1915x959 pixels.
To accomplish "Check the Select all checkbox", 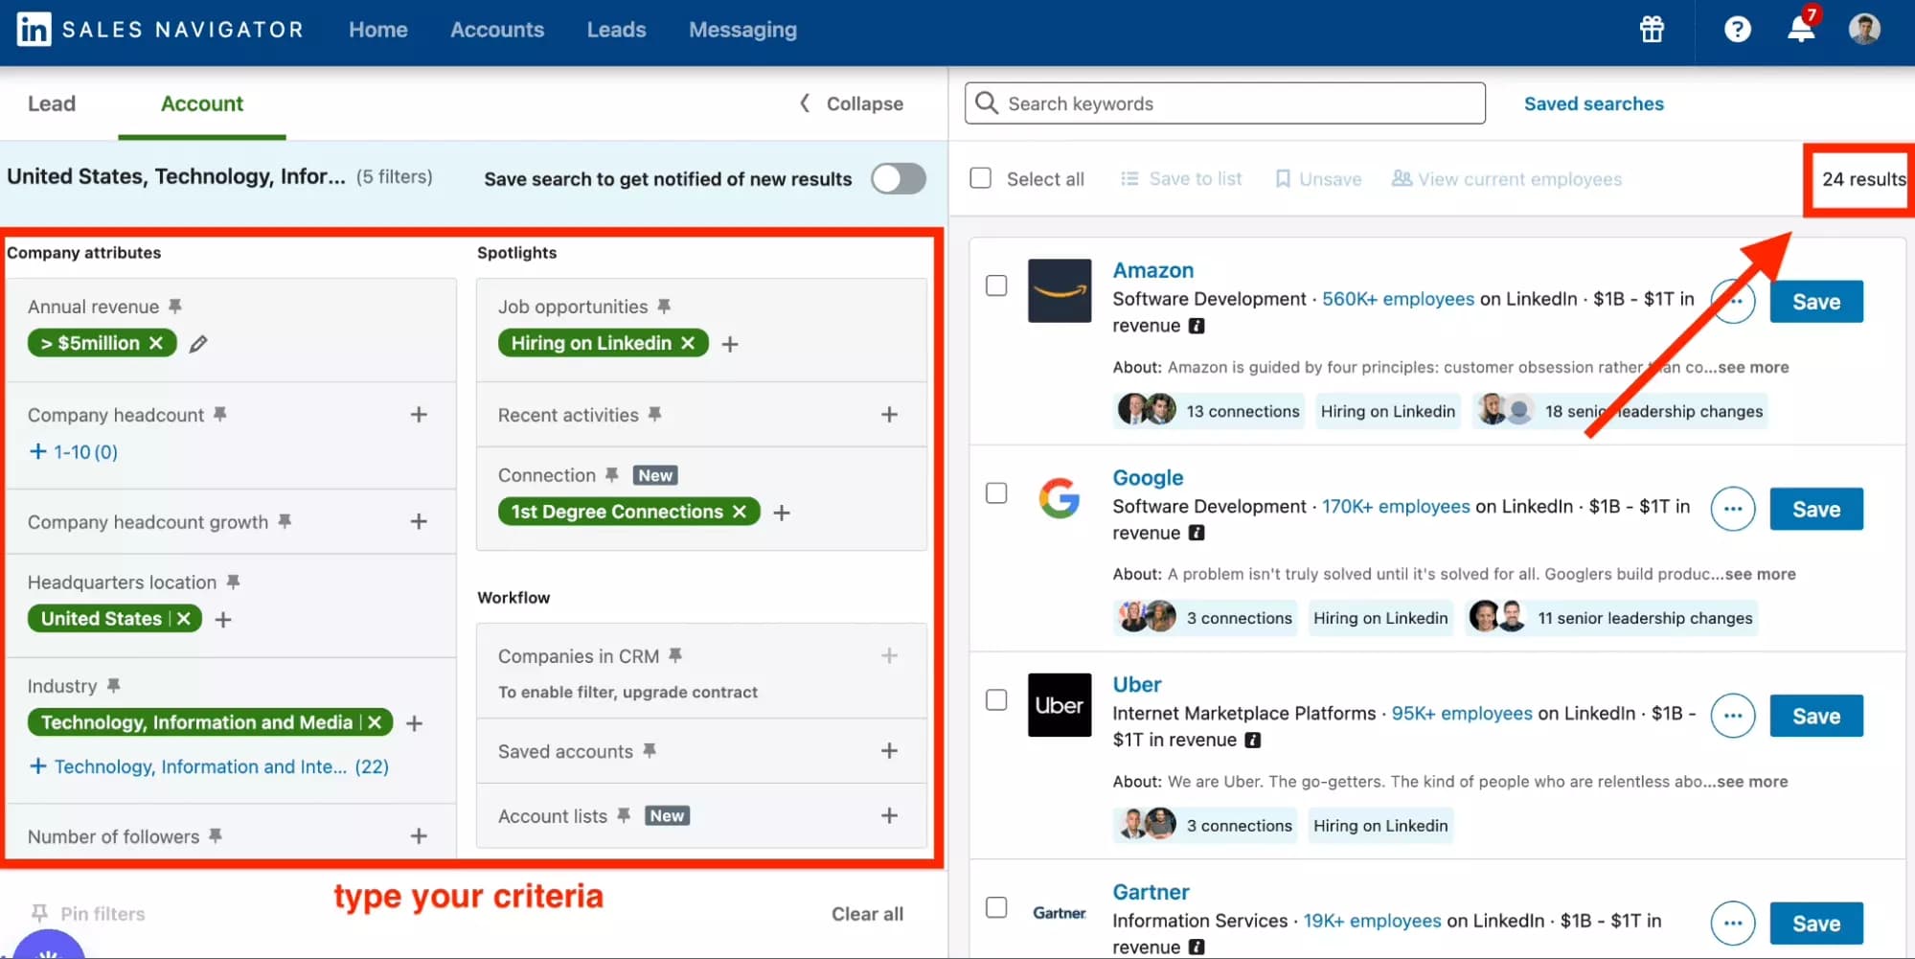I will pos(981,178).
